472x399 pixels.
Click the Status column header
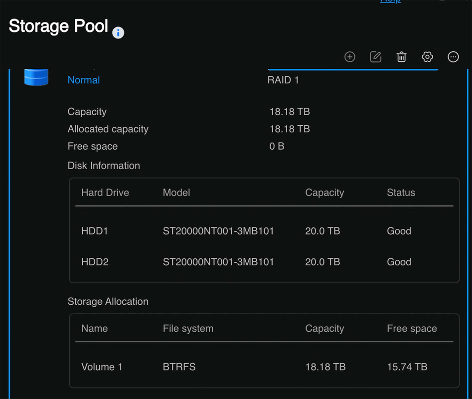[401, 193]
